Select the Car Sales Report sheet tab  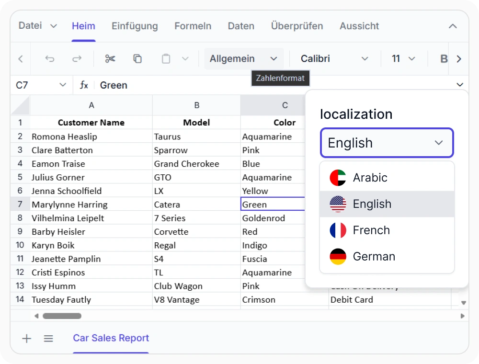(111, 338)
